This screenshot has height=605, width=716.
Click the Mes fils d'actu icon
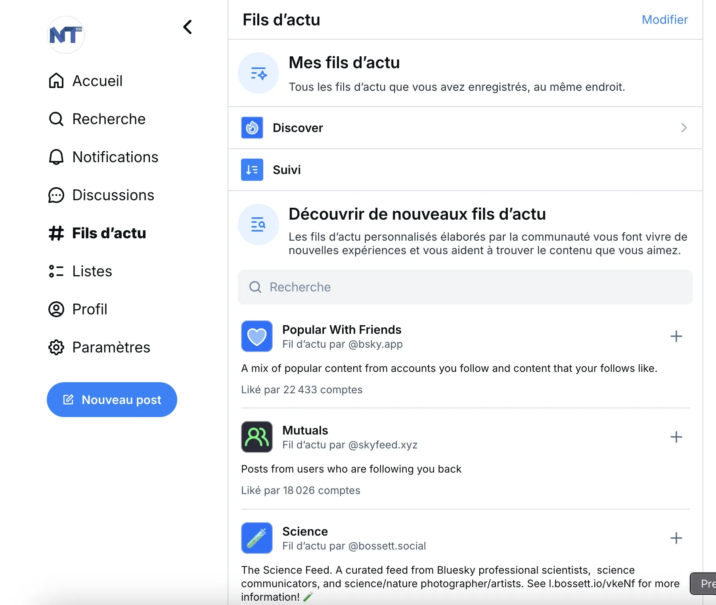coord(258,73)
